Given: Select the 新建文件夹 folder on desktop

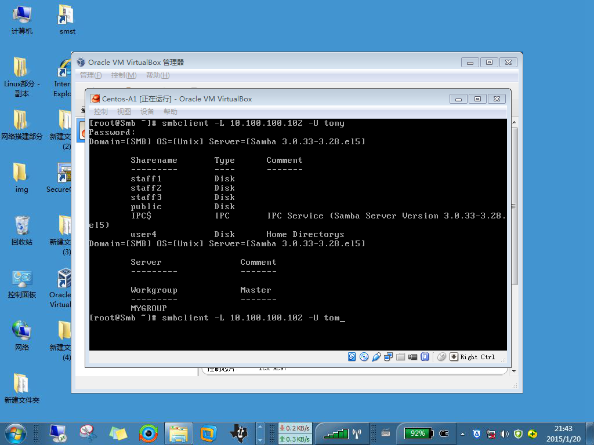Looking at the screenshot, I should [21, 389].
